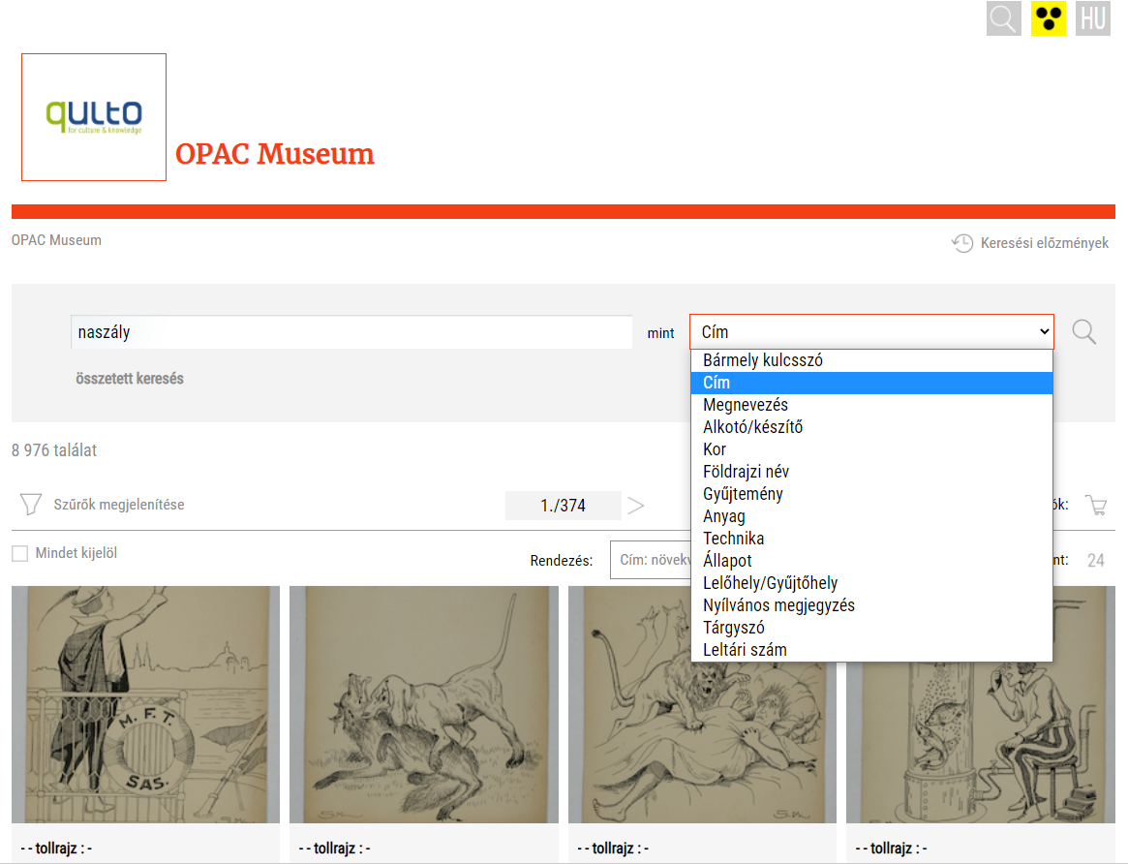This screenshot has width=1128, height=864.
Task: Open the search history clock icon
Action: point(962,243)
